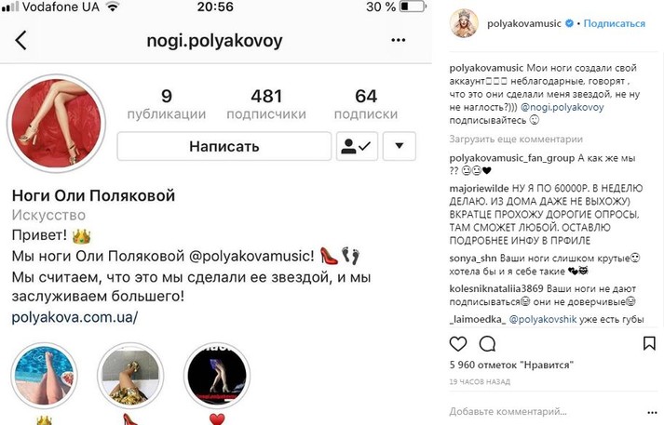Toggle following status with person-check button
664x425 pixels.
pyautogui.click(x=357, y=146)
